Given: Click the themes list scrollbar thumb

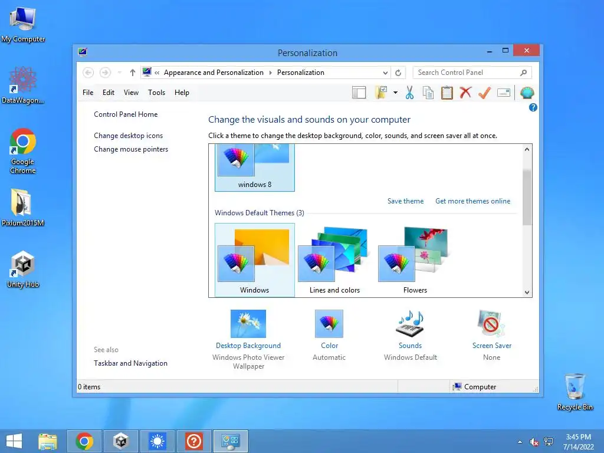Looking at the screenshot, I should [x=527, y=197].
